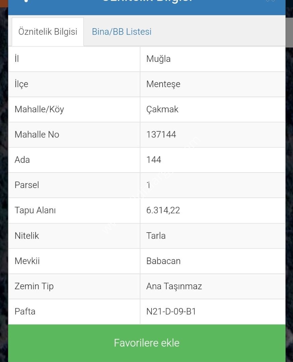Click the Mevkii value Babacan
The width and height of the screenshot is (293, 362).
tap(164, 261)
